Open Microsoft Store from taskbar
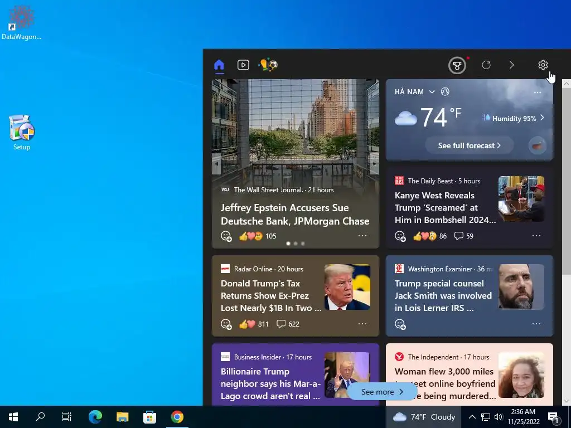The width and height of the screenshot is (571, 428). (149, 417)
